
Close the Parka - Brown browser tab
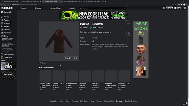pos(61,1)
